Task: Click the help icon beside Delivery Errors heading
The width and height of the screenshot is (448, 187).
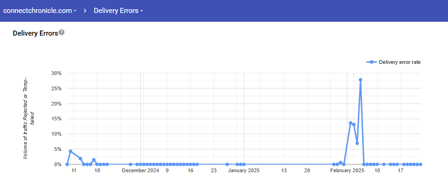Action: (x=62, y=32)
